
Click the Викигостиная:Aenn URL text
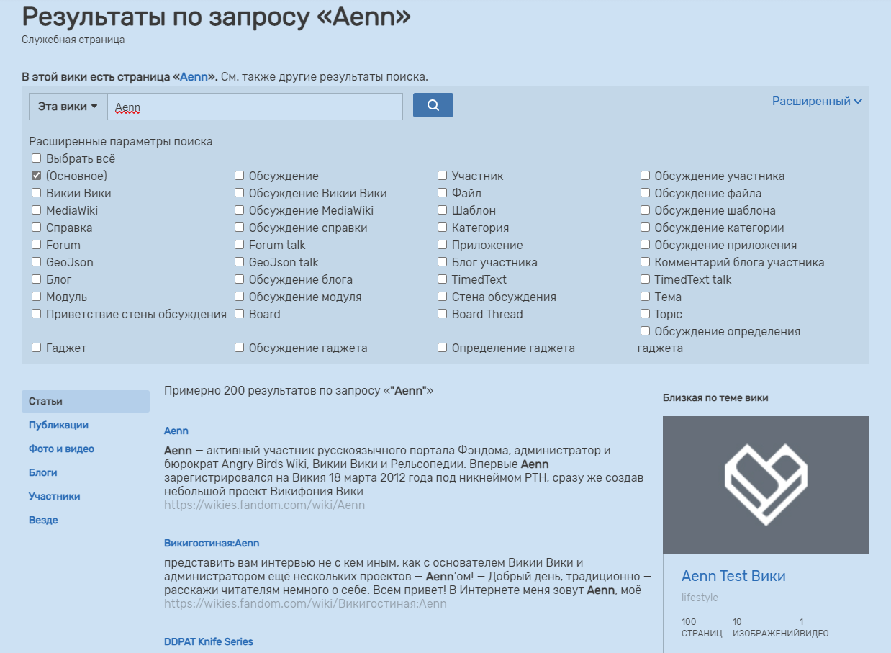pyautogui.click(x=305, y=603)
